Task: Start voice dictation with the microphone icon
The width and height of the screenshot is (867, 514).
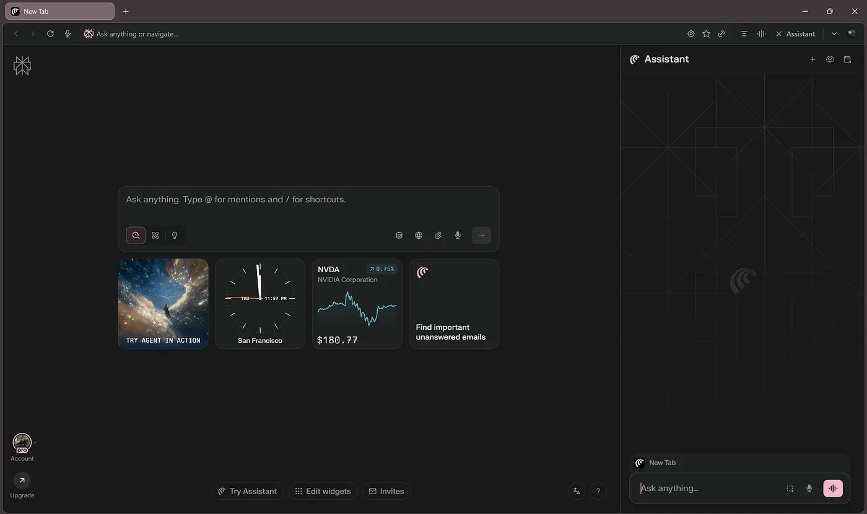Action: tap(458, 235)
